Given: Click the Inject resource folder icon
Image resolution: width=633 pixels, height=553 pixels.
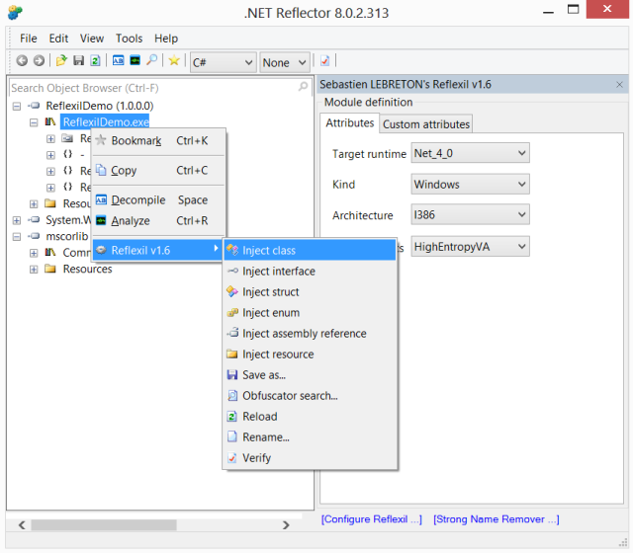Looking at the screenshot, I should tap(232, 354).
